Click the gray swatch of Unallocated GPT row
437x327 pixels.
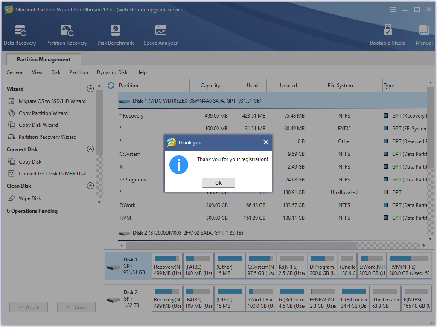[386, 192]
